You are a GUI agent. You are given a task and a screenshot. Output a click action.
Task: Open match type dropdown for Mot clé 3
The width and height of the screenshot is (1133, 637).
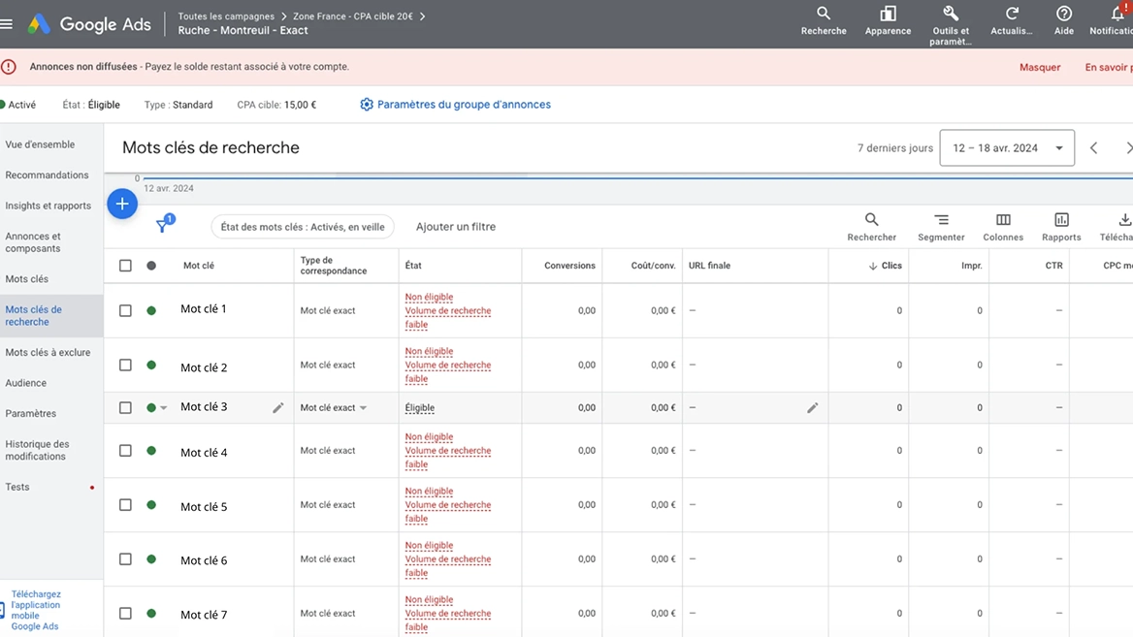(x=364, y=408)
